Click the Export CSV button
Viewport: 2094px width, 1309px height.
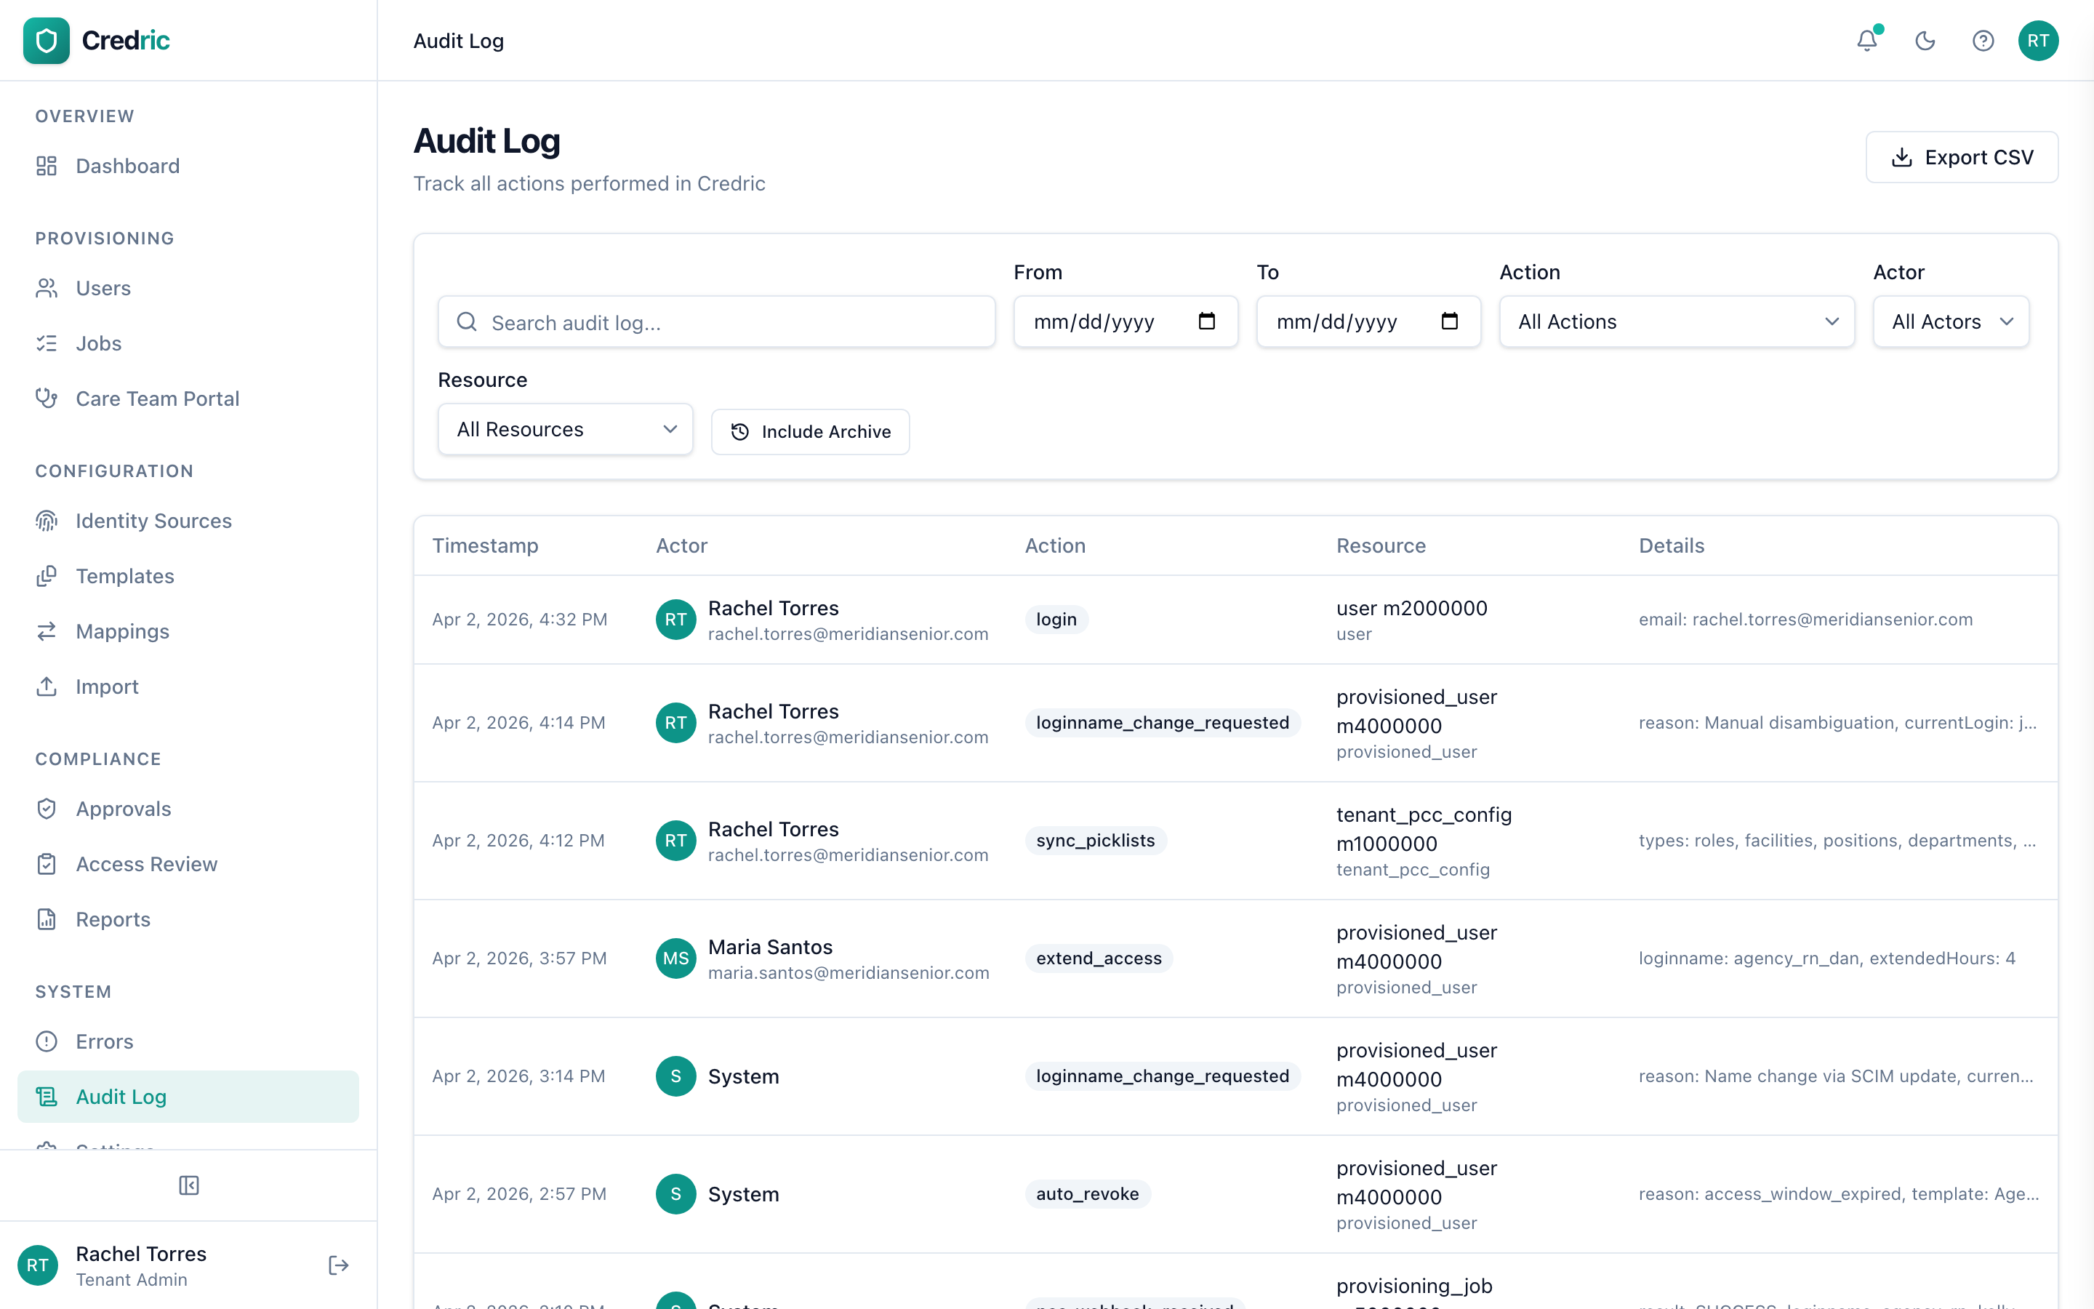point(1962,156)
